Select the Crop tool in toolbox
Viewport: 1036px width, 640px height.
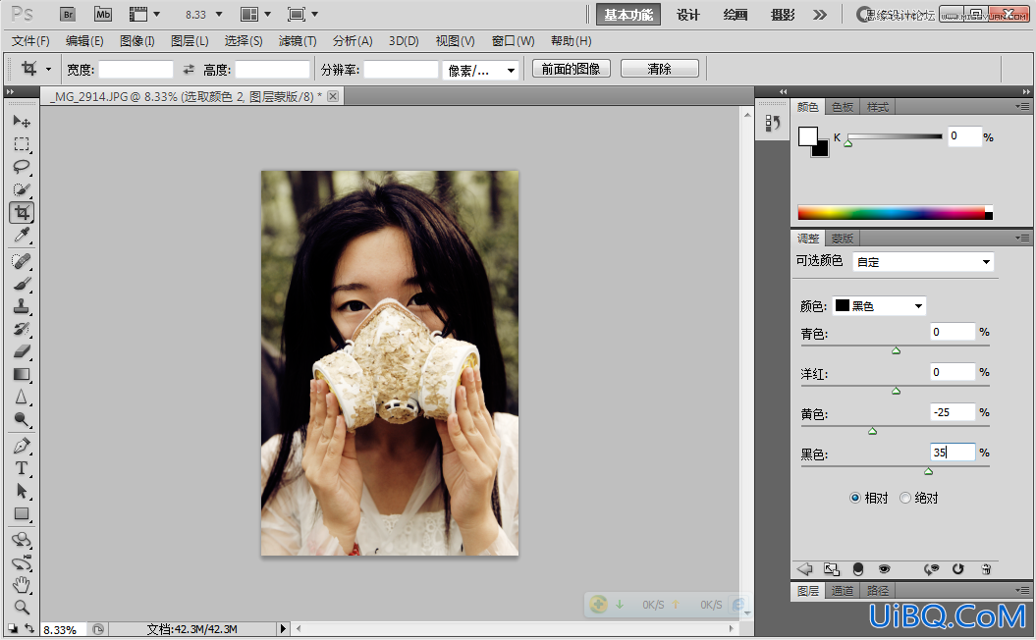22,212
